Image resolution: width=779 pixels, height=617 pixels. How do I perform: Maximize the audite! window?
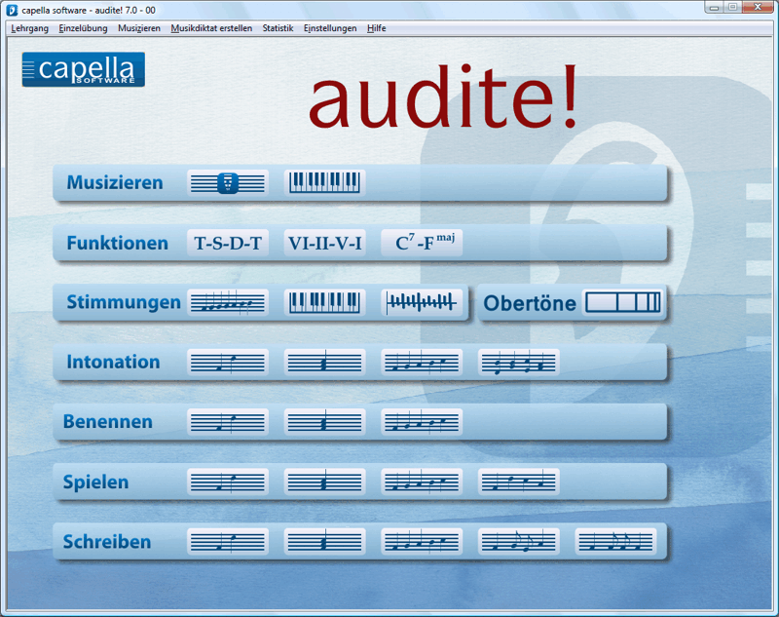point(732,8)
